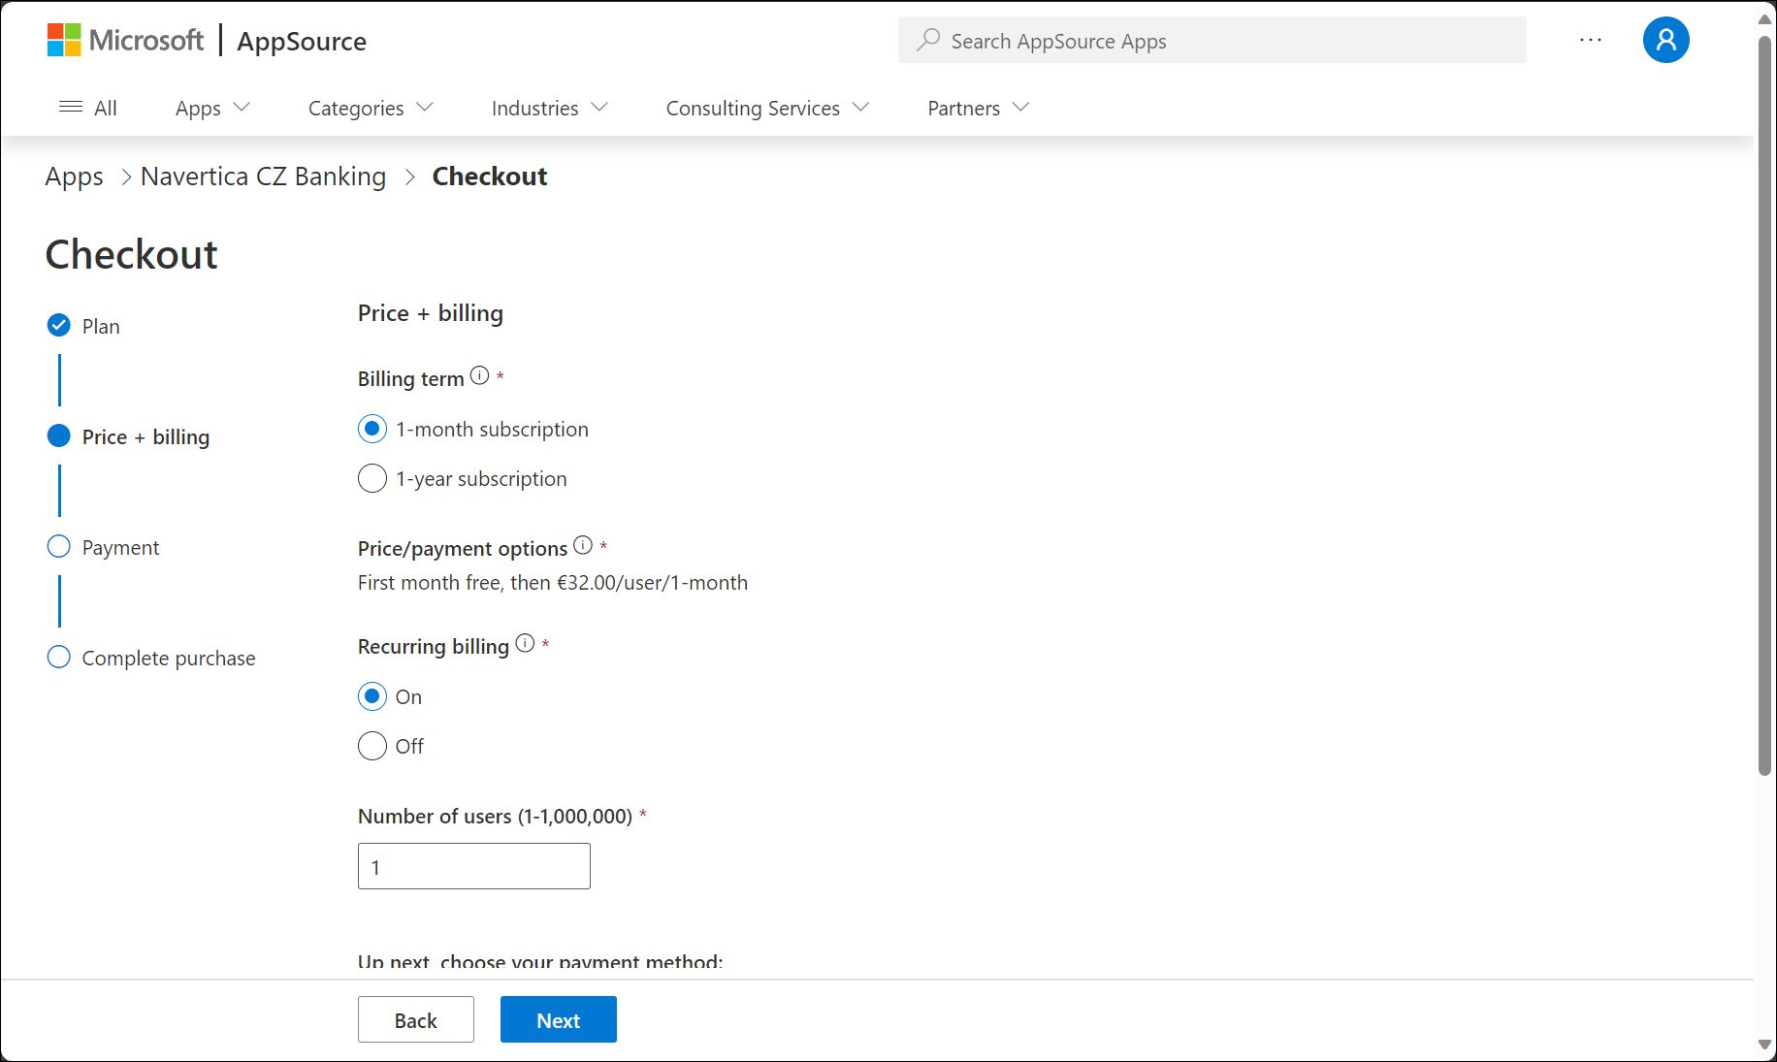This screenshot has height=1062, width=1777.
Task: Open the user account profile icon
Action: click(x=1665, y=40)
